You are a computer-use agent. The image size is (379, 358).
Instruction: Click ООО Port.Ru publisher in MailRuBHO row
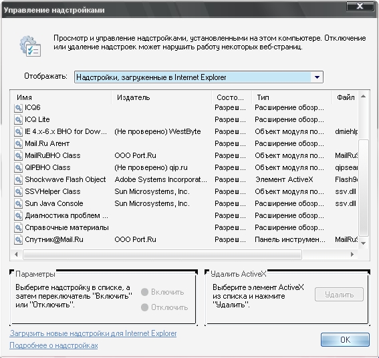(x=135, y=156)
